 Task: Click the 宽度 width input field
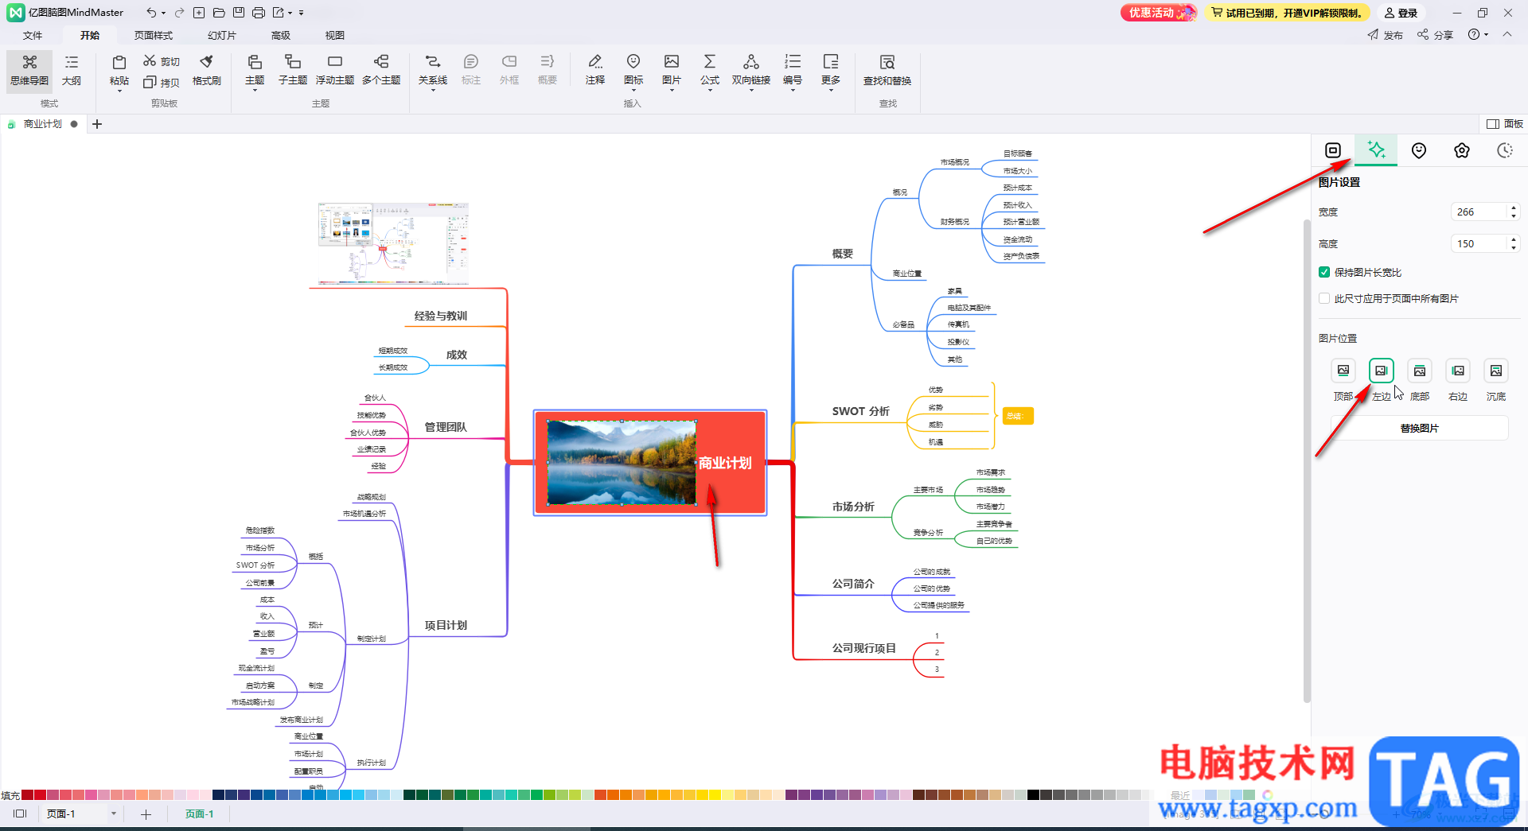click(x=1479, y=212)
